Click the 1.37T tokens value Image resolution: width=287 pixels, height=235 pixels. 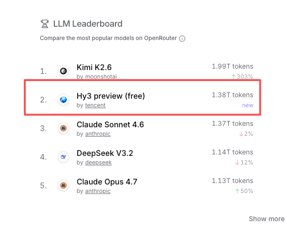233,123
